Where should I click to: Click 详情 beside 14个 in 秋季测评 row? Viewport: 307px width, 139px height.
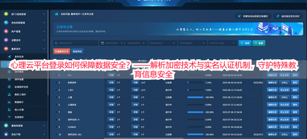pyautogui.click(x=136, y=83)
